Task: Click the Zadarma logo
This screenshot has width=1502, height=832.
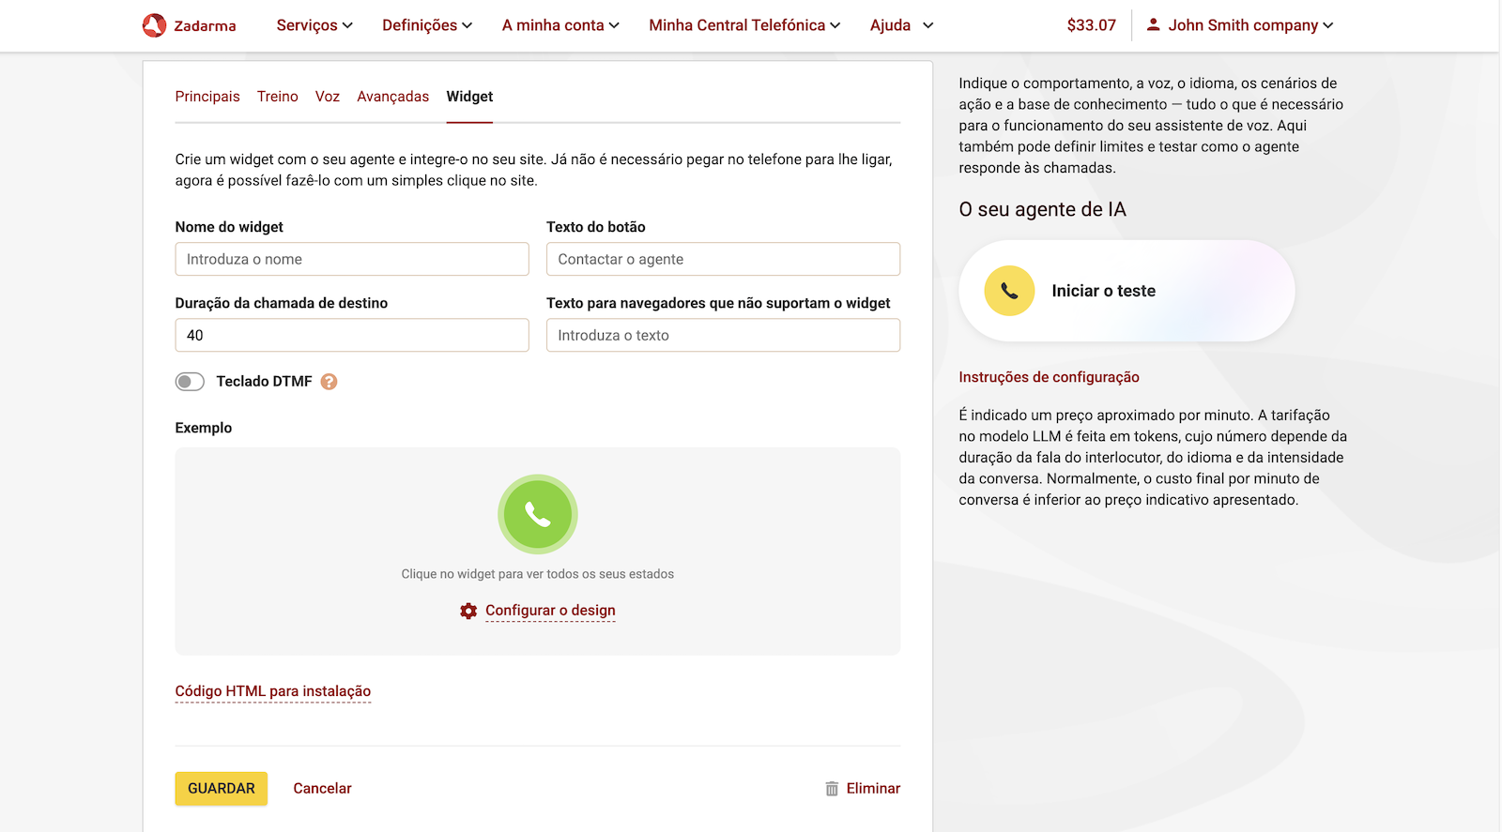Action: [190, 25]
